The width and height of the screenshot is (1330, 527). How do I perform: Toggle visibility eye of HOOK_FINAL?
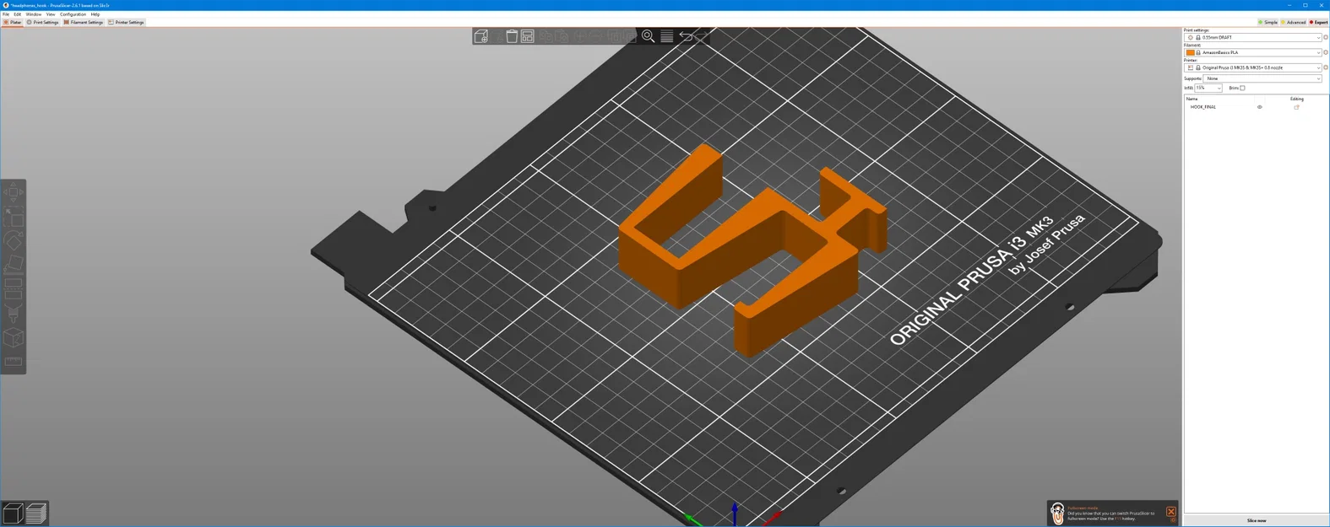pyautogui.click(x=1259, y=107)
